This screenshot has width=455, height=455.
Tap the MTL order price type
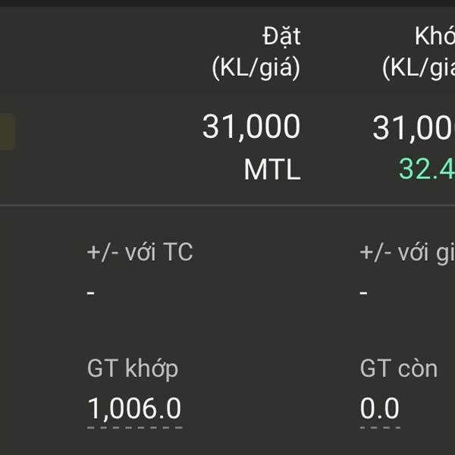pos(272,169)
